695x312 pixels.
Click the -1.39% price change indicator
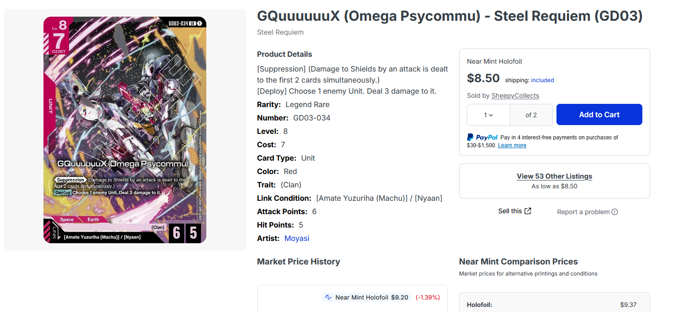click(428, 297)
